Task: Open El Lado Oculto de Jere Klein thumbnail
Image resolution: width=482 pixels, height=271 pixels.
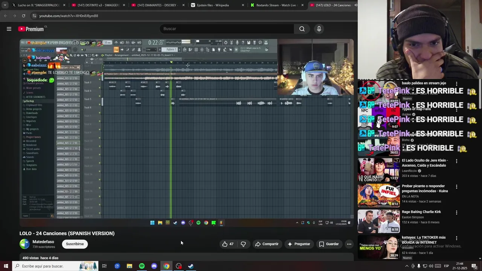Action: 378,170
